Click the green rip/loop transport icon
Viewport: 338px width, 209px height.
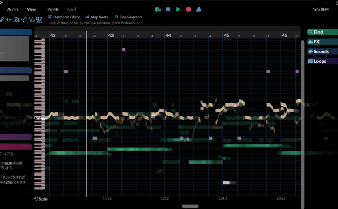coord(157,9)
